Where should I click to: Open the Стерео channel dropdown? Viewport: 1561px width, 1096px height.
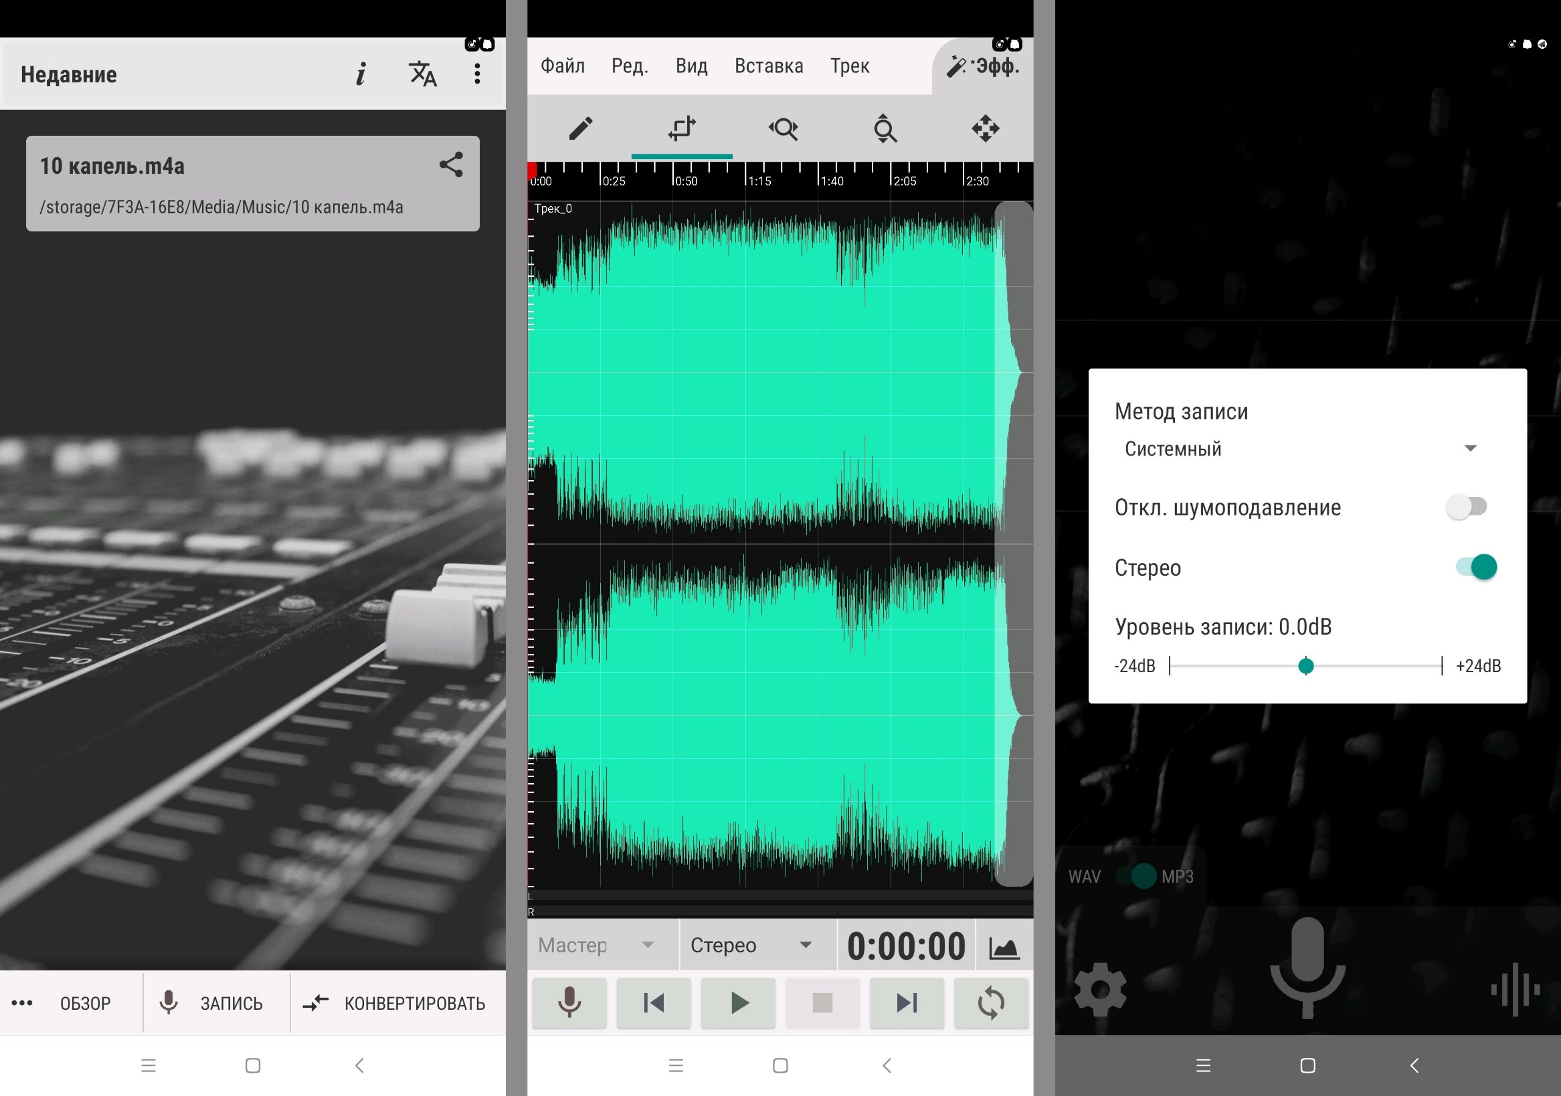(x=751, y=945)
